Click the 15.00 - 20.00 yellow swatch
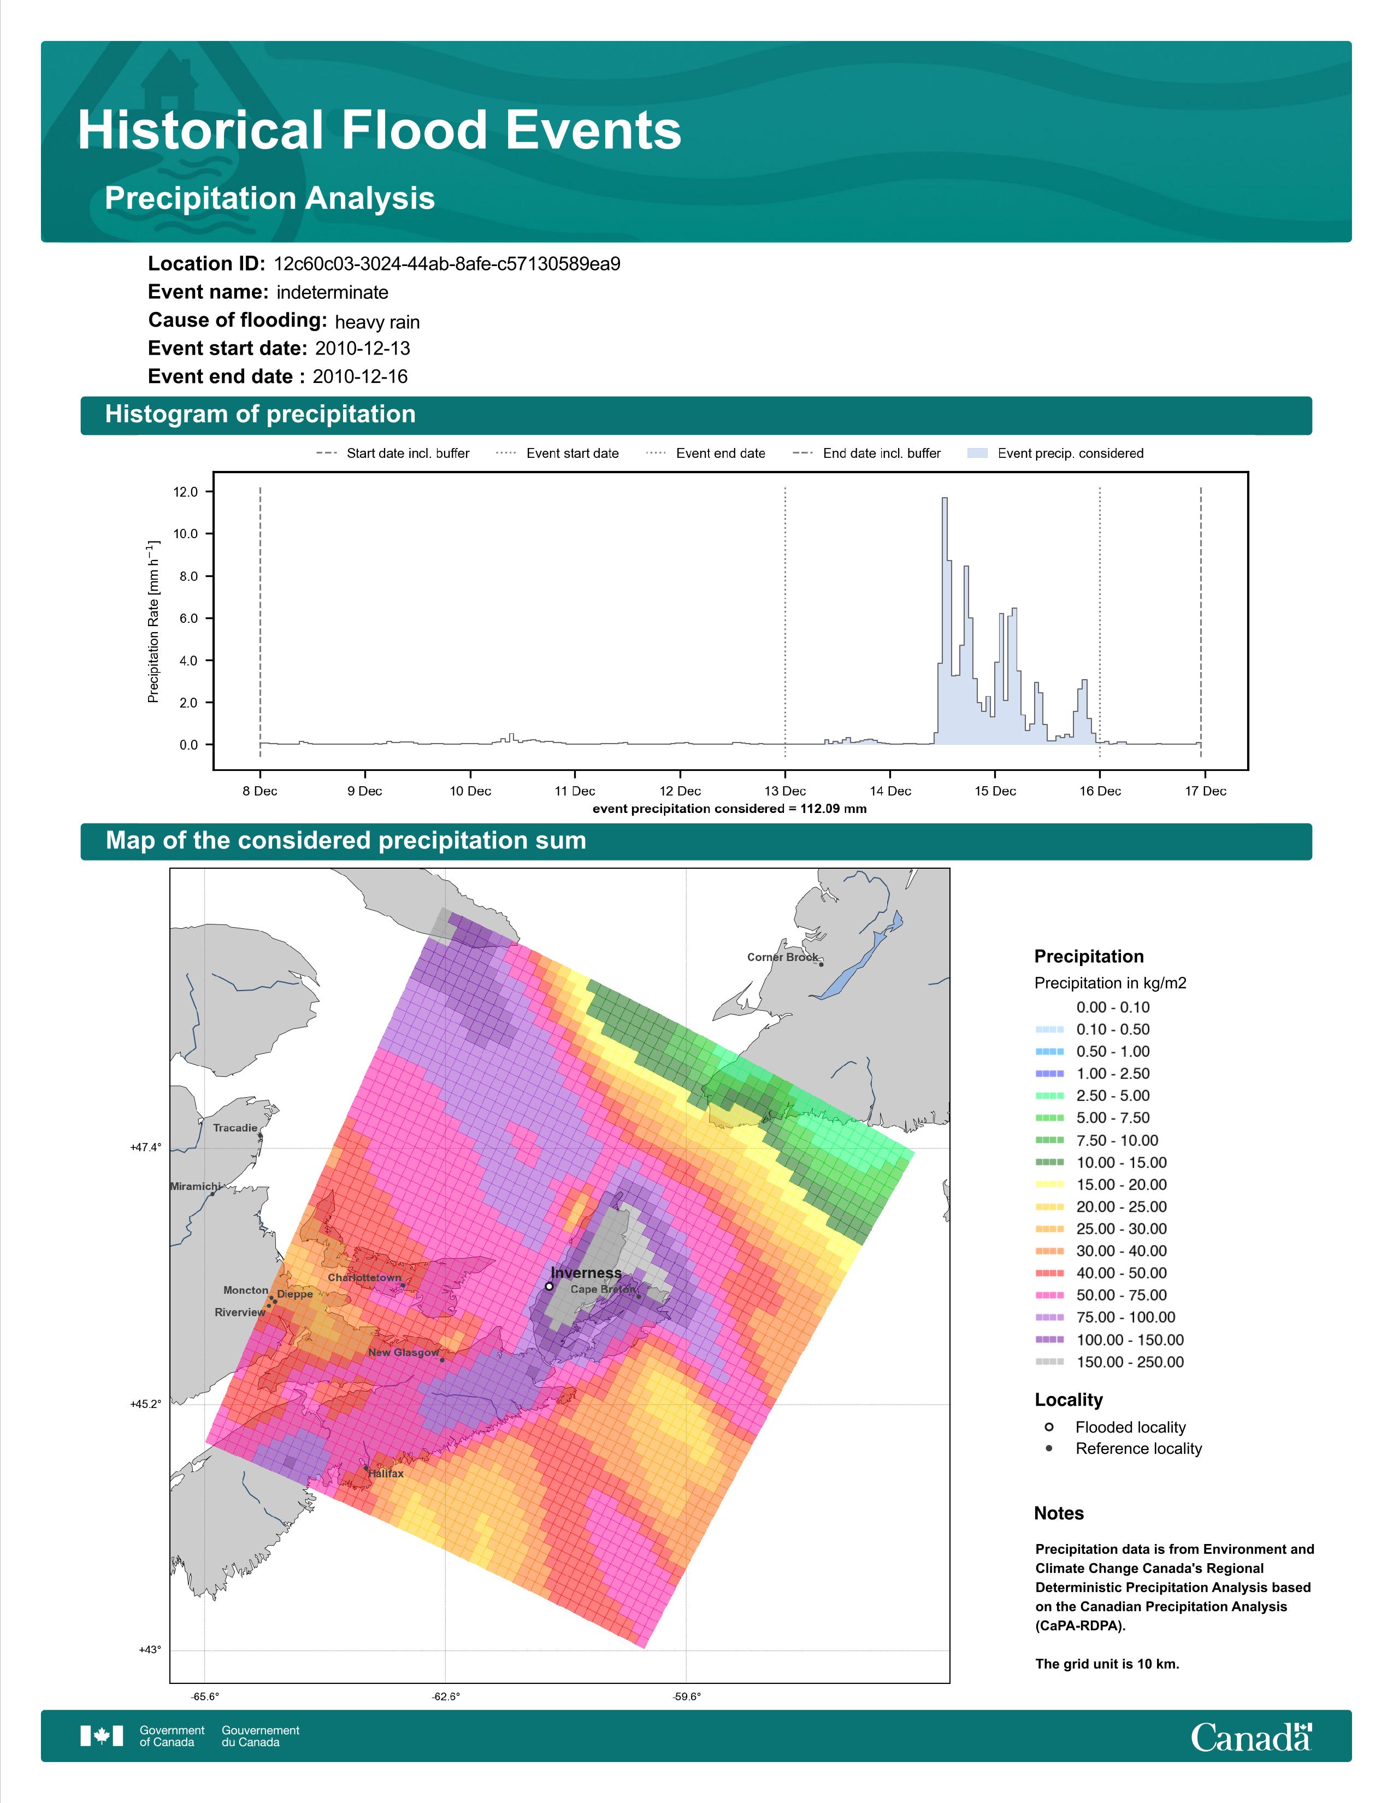The width and height of the screenshot is (1393, 1803). (x=1049, y=1185)
